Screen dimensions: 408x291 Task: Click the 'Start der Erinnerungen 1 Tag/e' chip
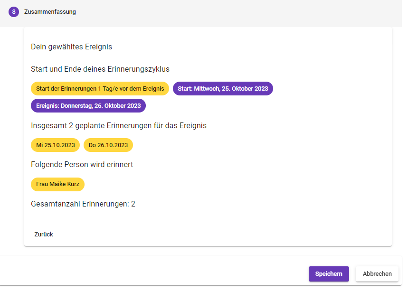[x=100, y=89]
